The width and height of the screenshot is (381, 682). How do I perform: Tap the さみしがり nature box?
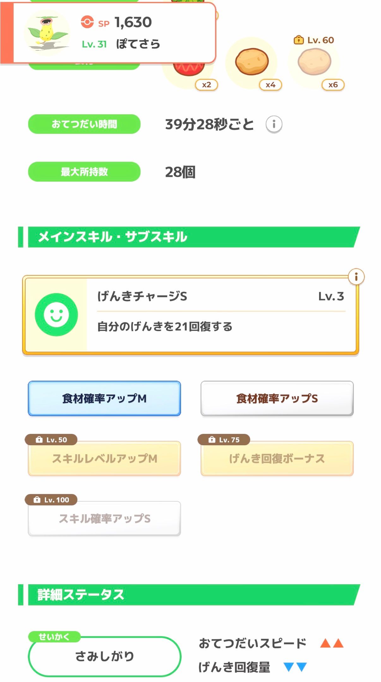(104, 656)
